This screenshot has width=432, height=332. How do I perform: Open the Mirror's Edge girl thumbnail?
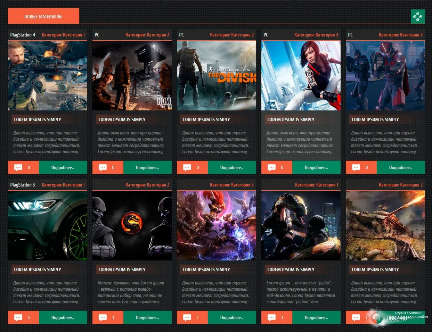tap(301, 76)
